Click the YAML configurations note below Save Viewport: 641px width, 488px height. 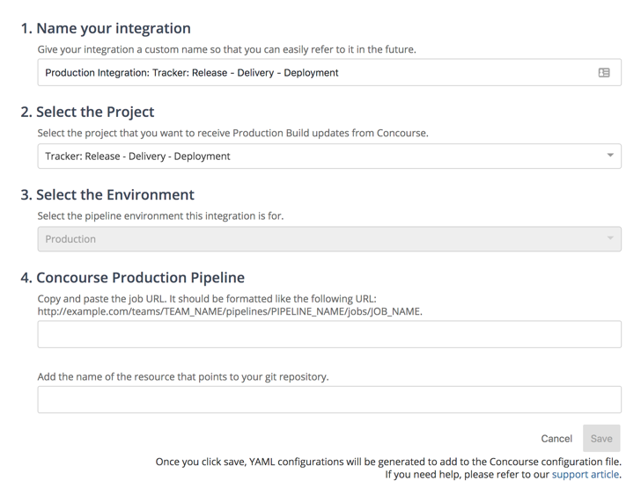click(x=387, y=462)
